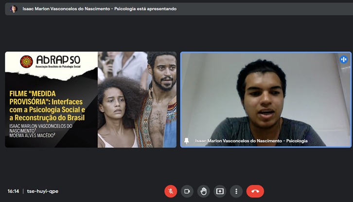Click the pin icon on Isaac's video tile
The width and height of the screenshot is (353, 202).
pos(186,141)
